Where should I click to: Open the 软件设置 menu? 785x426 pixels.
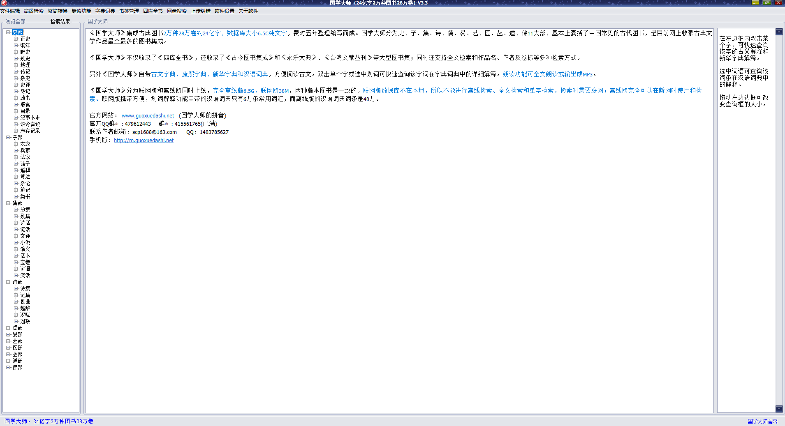(225, 11)
